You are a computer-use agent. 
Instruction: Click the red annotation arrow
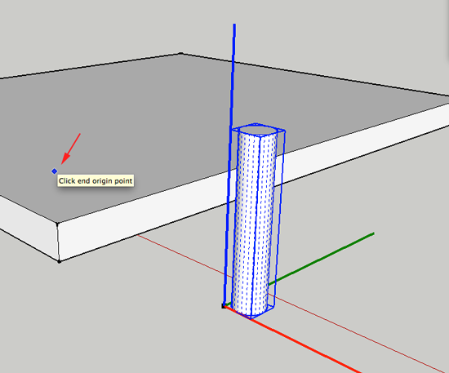coord(70,149)
